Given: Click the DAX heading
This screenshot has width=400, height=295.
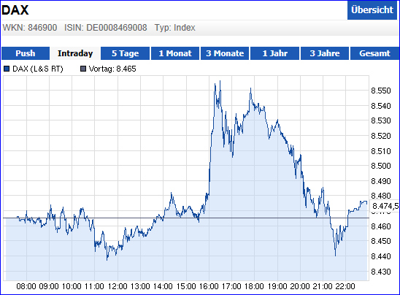Looking at the screenshot, I should [x=15, y=10].
